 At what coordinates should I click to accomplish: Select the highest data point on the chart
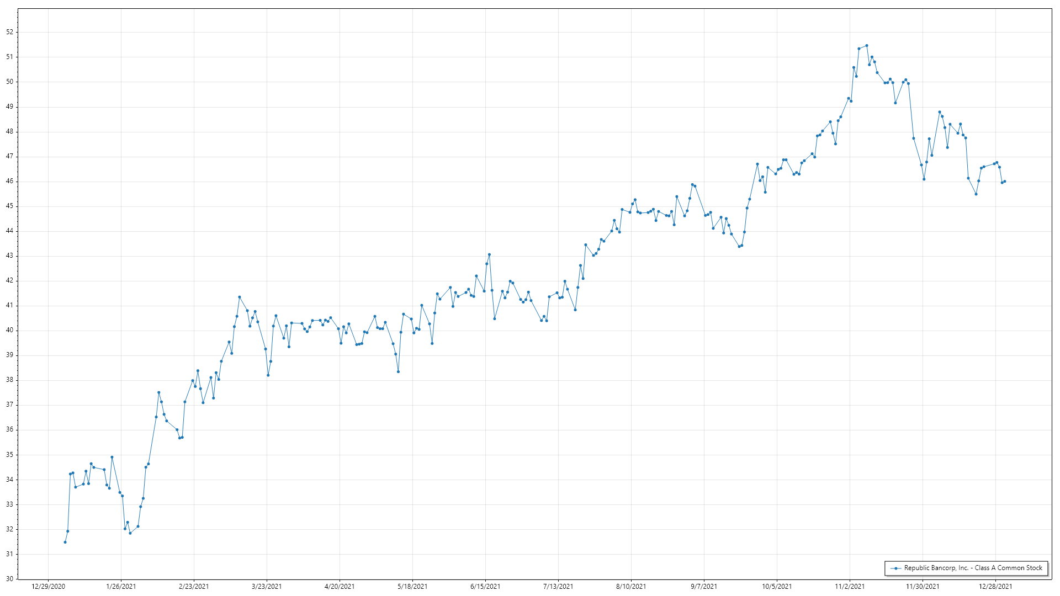[x=866, y=46]
